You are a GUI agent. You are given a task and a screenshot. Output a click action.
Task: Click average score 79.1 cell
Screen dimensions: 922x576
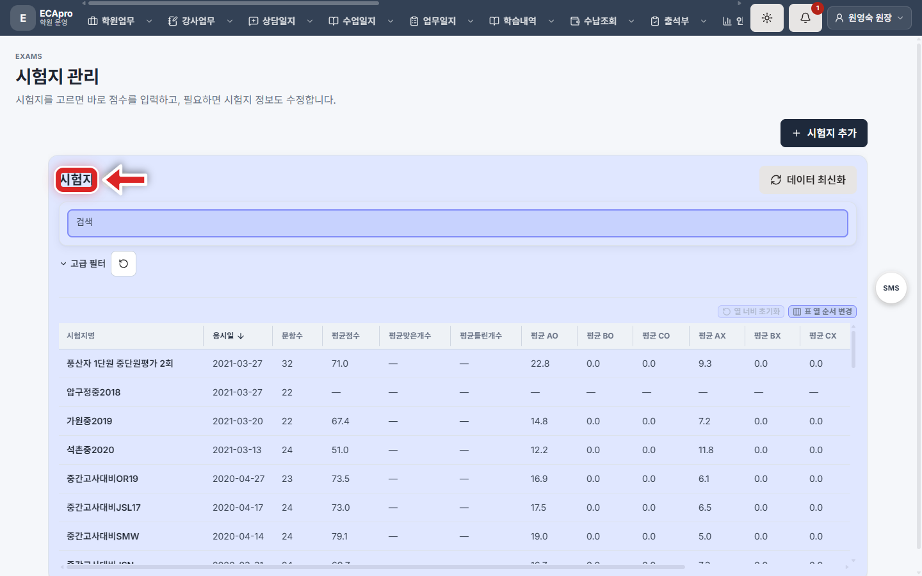[340, 536]
